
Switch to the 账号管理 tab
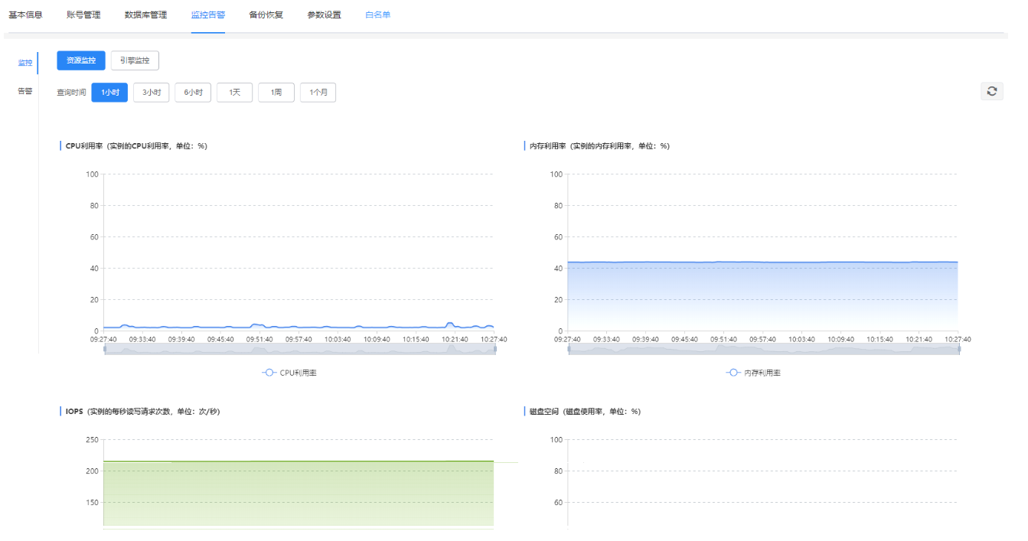tap(83, 15)
